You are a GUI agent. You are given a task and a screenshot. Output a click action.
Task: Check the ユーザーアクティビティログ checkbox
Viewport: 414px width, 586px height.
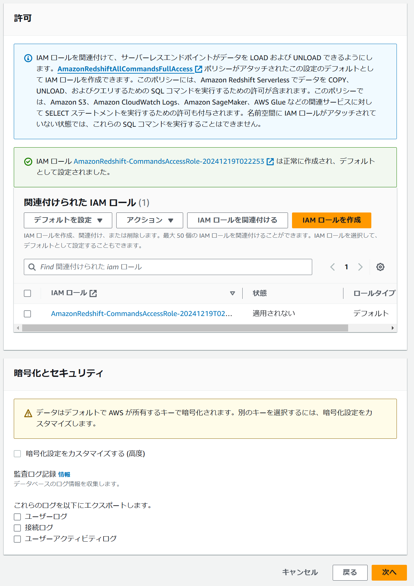coord(17,539)
